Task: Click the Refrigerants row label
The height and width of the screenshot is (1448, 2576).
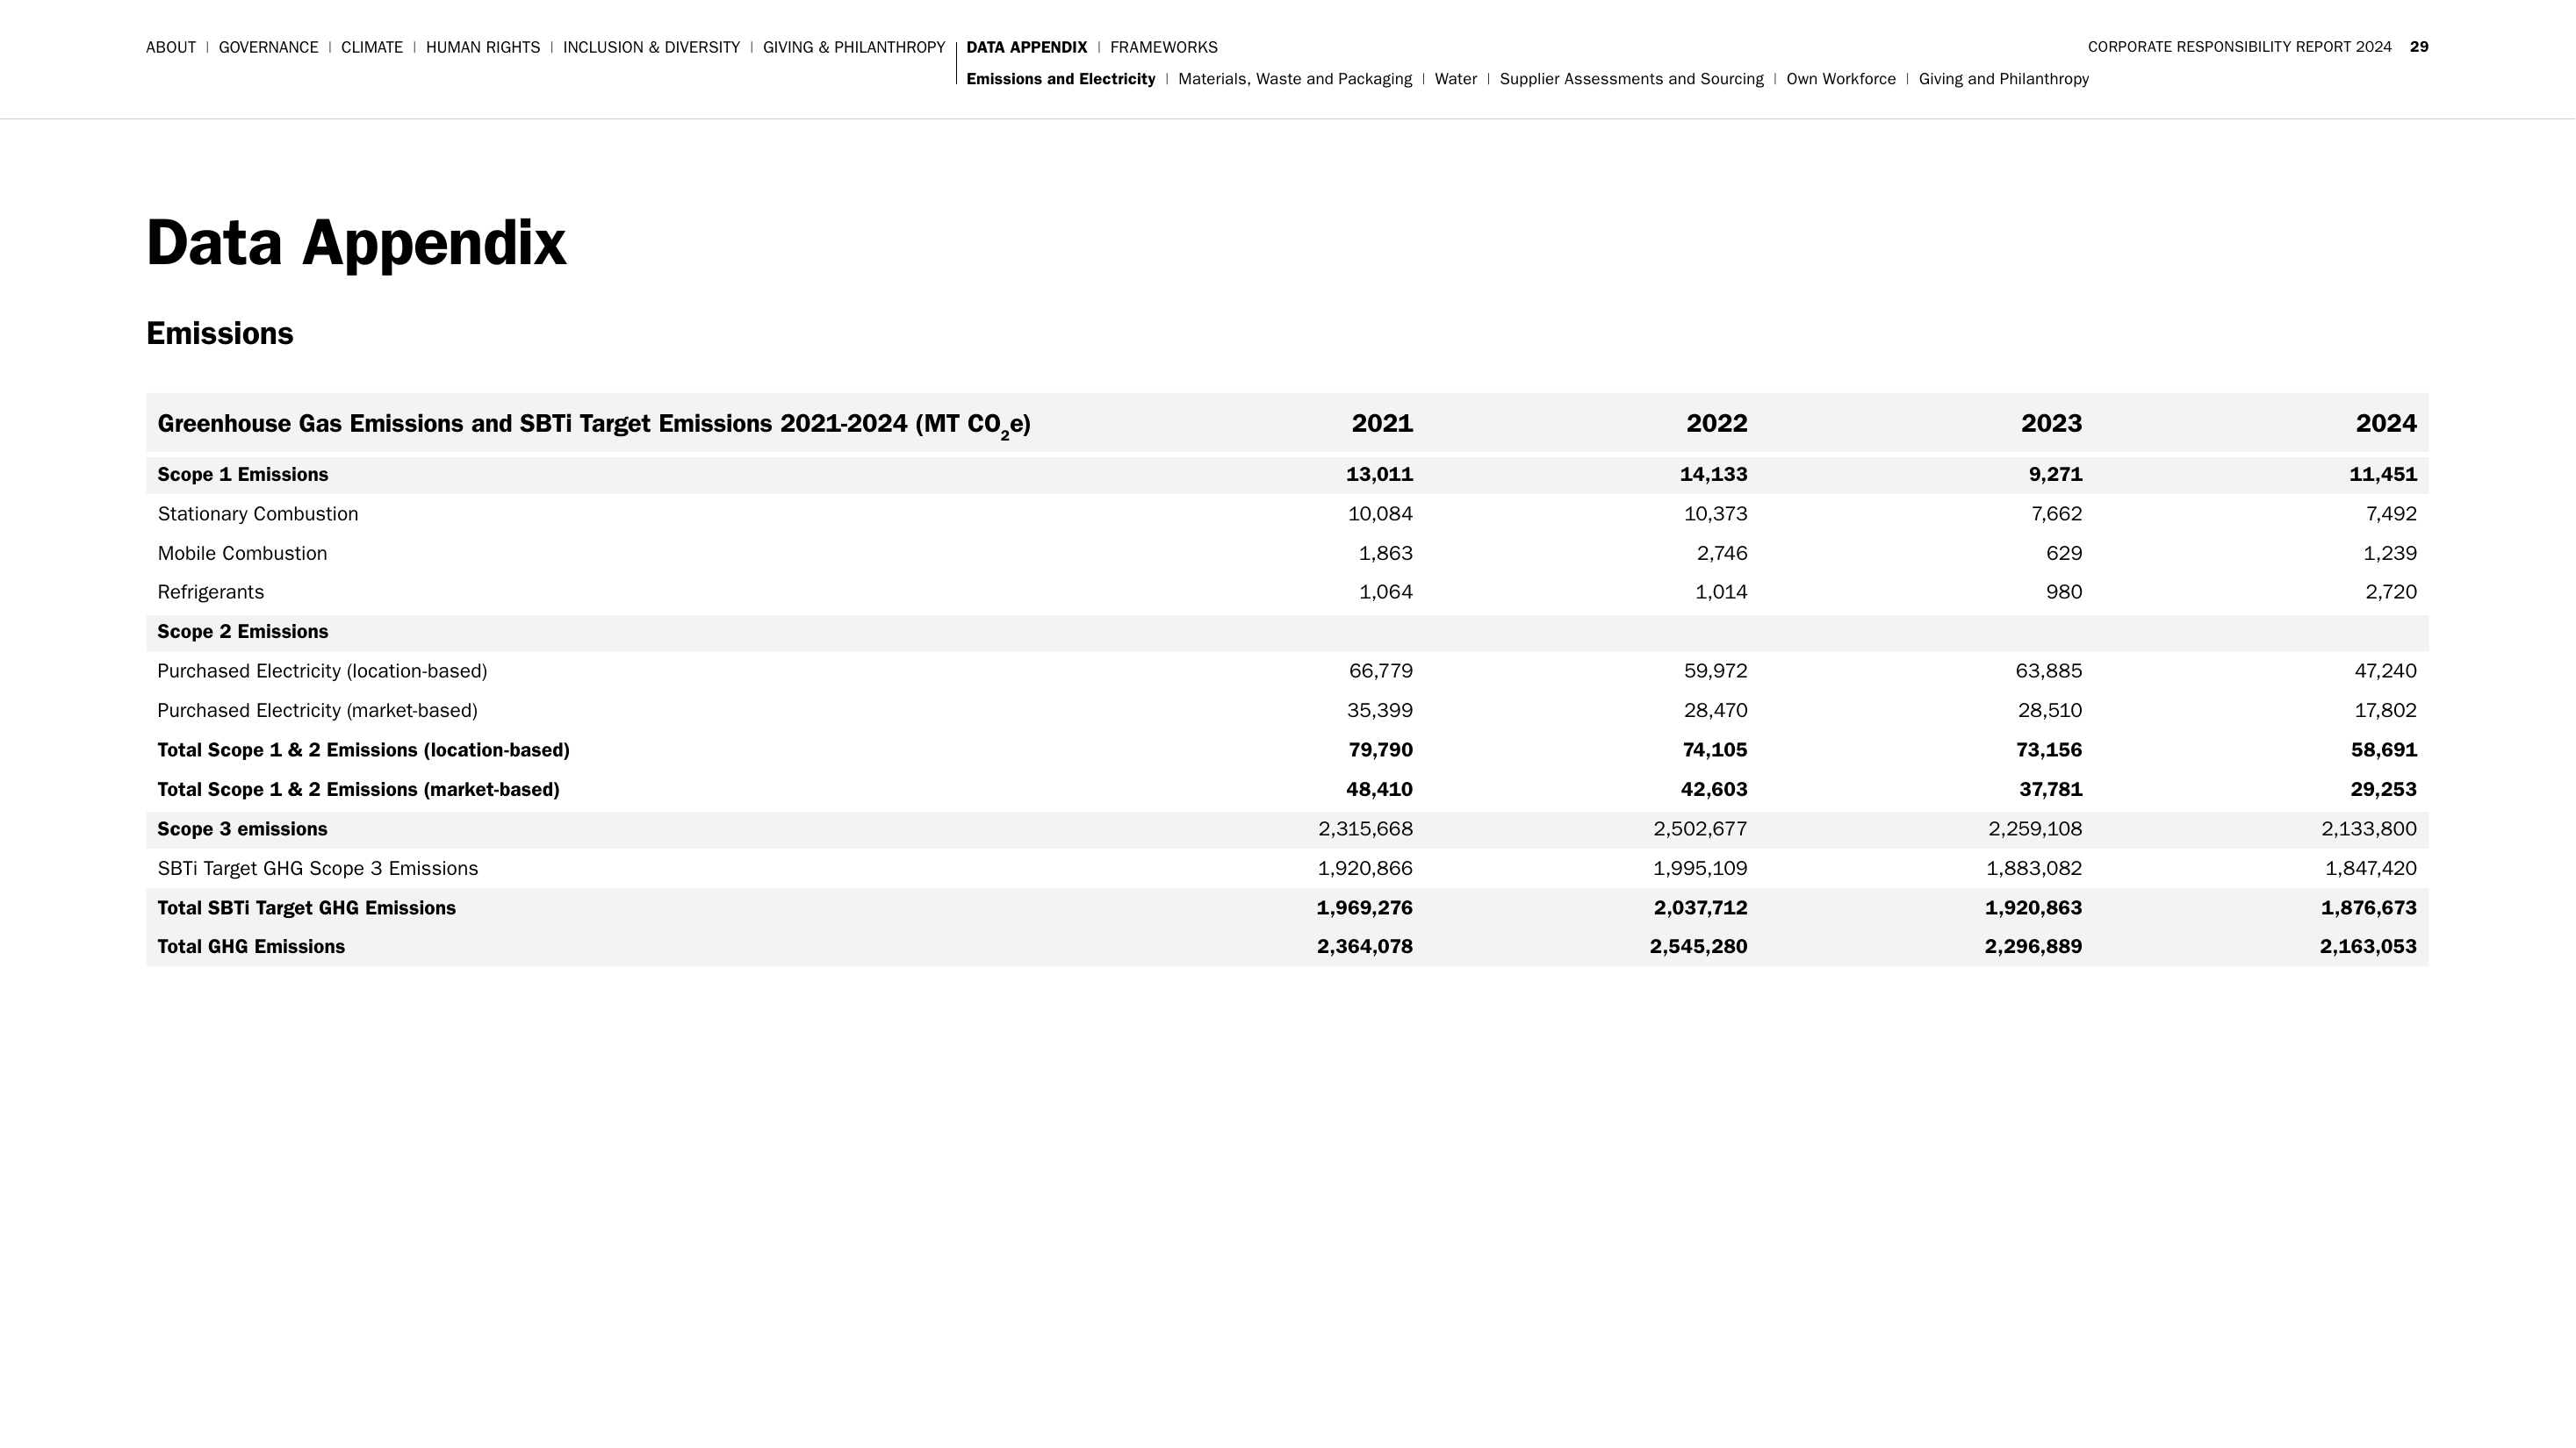Action: [x=211, y=592]
